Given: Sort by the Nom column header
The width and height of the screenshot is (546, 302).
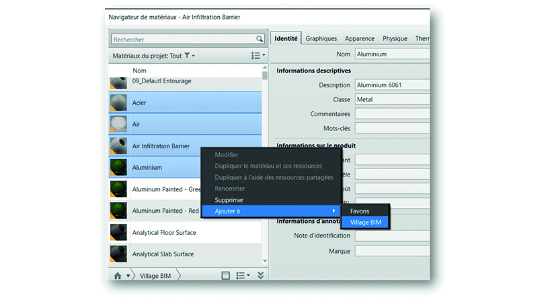Looking at the screenshot, I should point(139,70).
